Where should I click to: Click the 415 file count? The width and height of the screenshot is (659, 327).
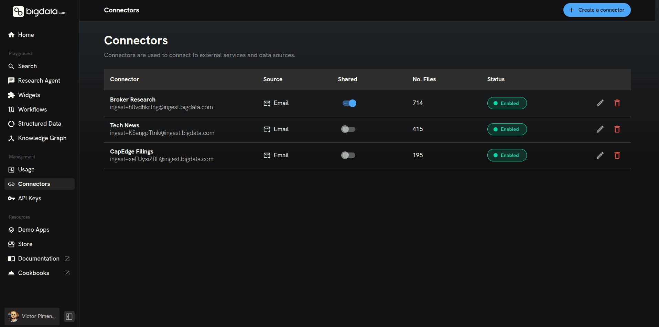click(x=418, y=129)
